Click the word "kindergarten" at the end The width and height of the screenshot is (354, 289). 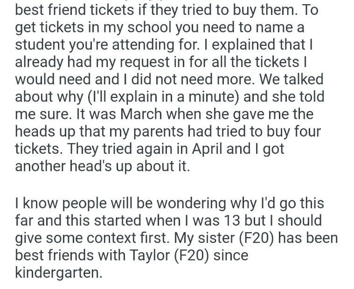(58, 273)
